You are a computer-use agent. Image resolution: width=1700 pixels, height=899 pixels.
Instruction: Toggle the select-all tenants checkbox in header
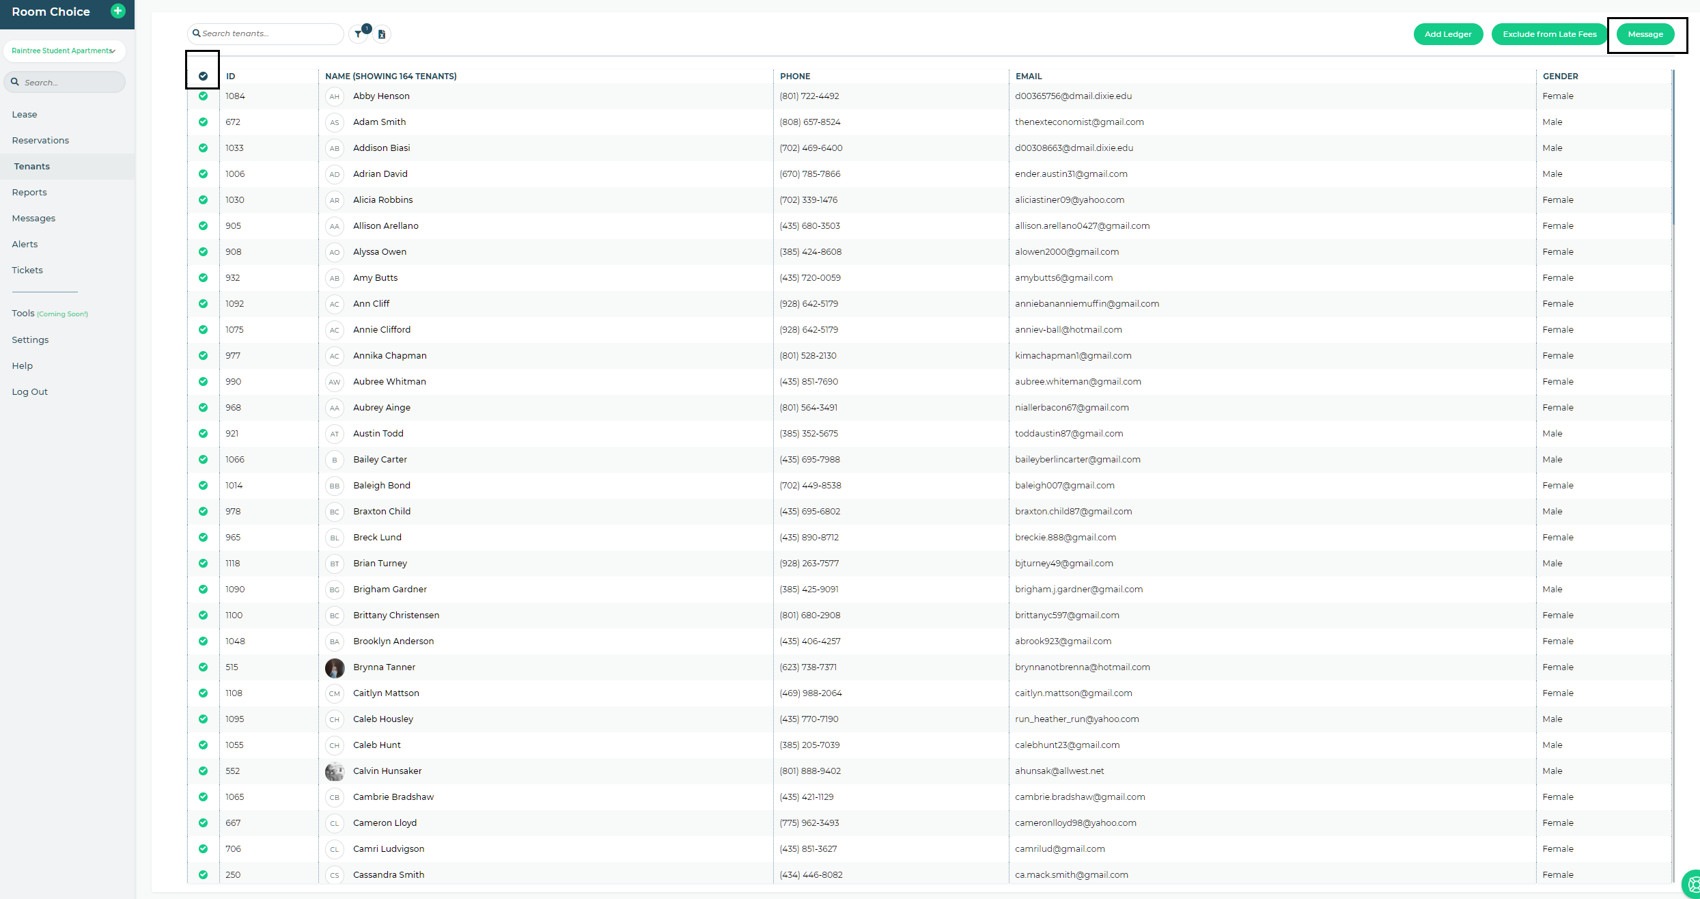click(203, 76)
